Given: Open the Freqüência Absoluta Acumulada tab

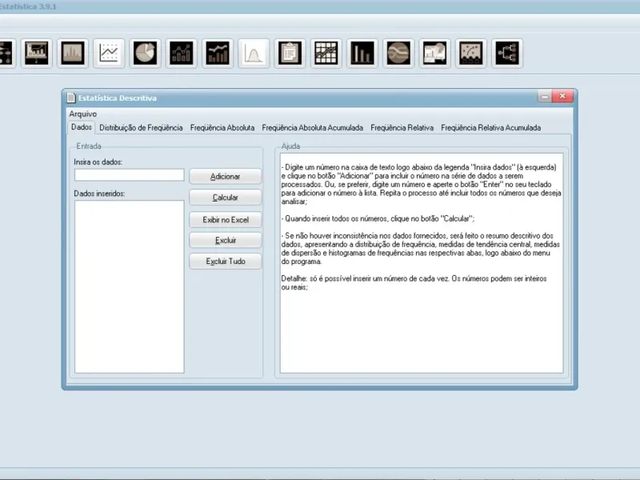Looking at the screenshot, I should [x=312, y=128].
